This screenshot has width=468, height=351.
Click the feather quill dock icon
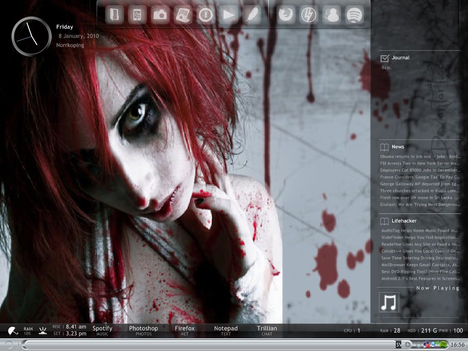point(252,15)
